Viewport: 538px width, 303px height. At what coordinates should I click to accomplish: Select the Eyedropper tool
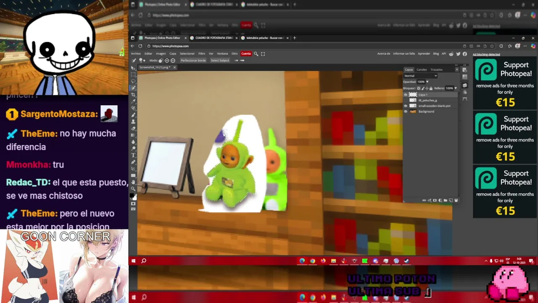click(133, 101)
